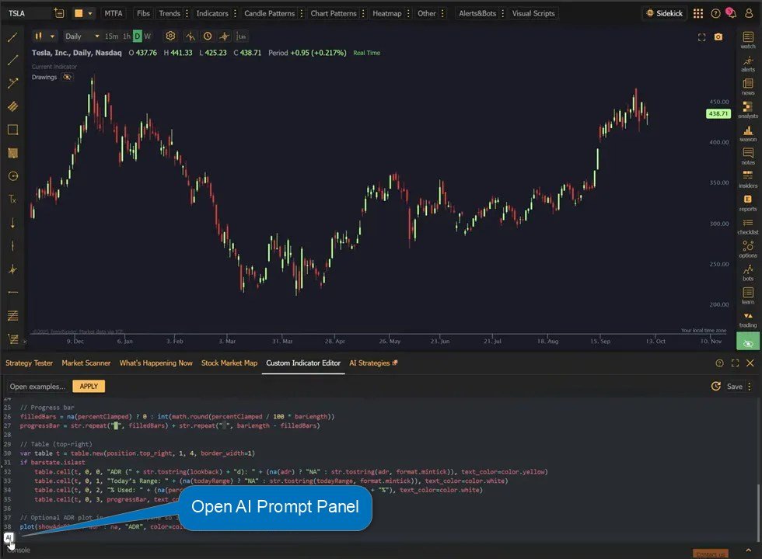The height and width of the screenshot is (559, 762).
Task: Open Chart Patterns three-dot menu
Action: [363, 14]
